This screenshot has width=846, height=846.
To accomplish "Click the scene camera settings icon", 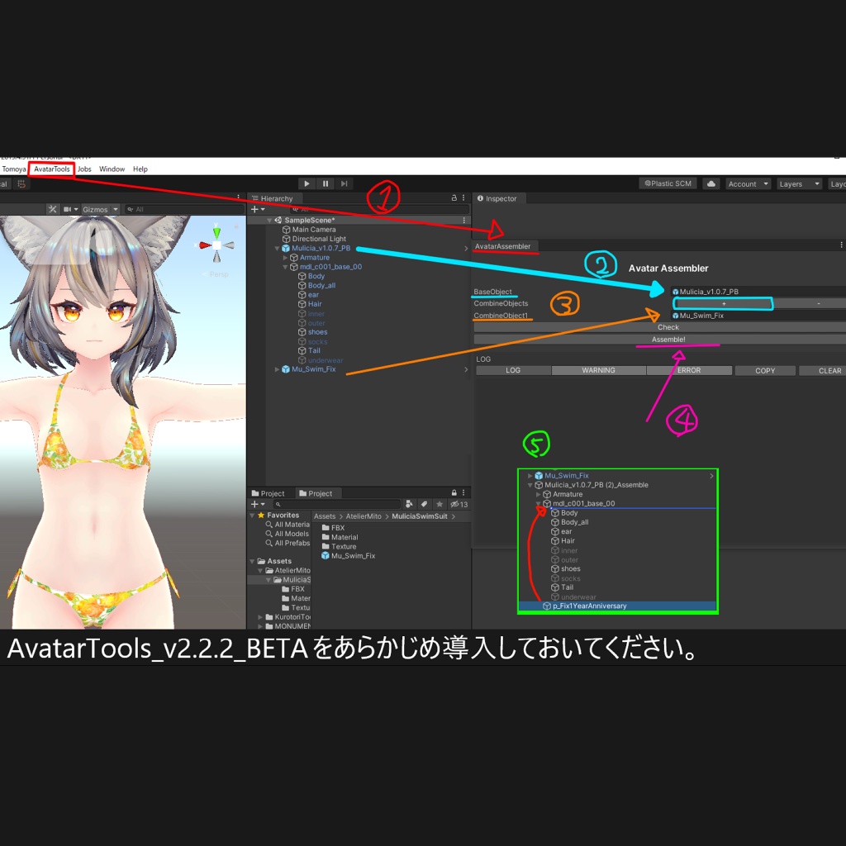I will coord(68,209).
